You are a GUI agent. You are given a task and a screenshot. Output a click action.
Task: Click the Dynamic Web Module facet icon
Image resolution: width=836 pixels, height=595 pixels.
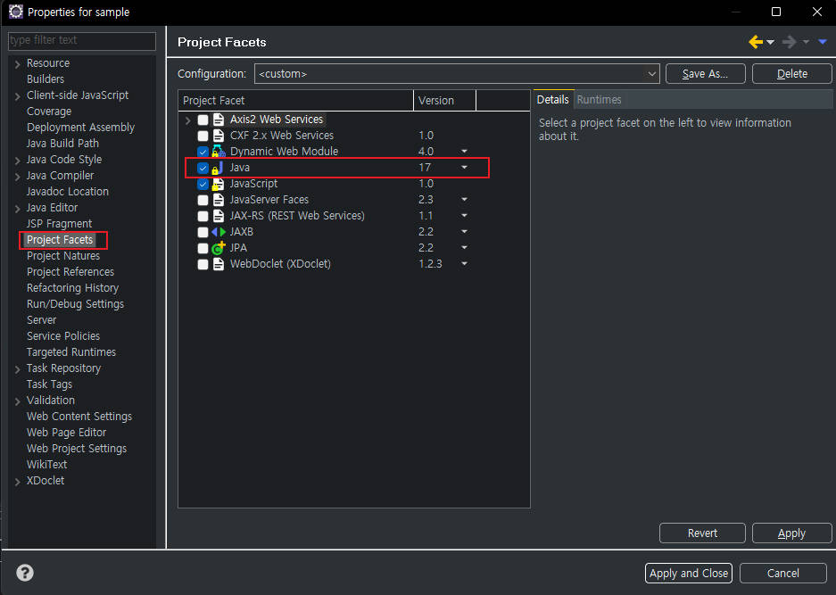pos(218,152)
